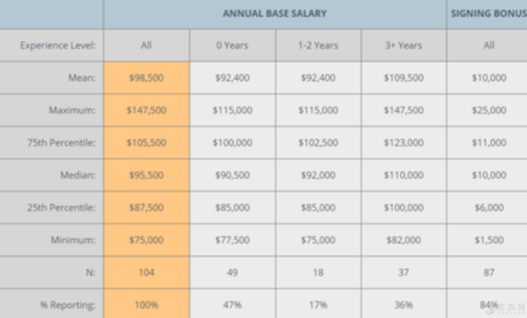Click the Annual Base Salary header
527x318 pixels.
pyautogui.click(x=275, y=14)
